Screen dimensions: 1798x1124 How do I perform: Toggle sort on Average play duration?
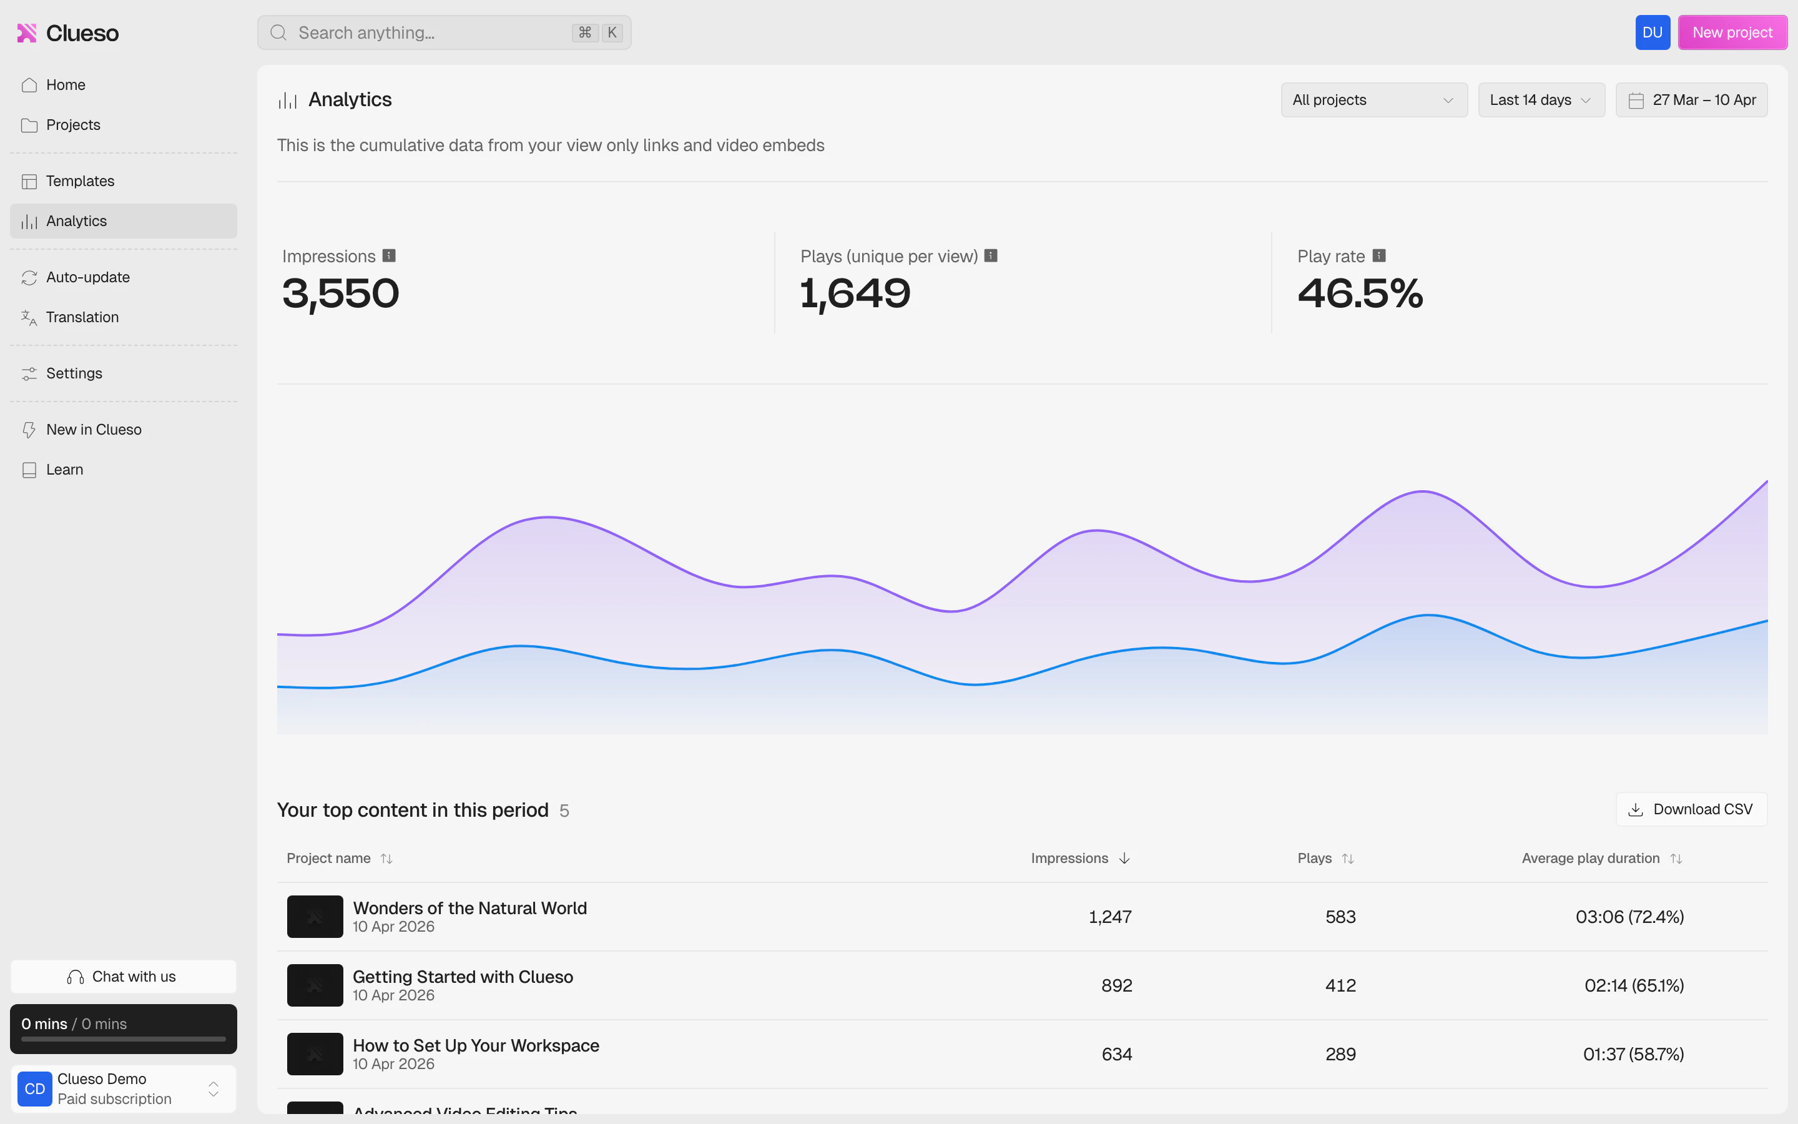tap(1676, 859)
